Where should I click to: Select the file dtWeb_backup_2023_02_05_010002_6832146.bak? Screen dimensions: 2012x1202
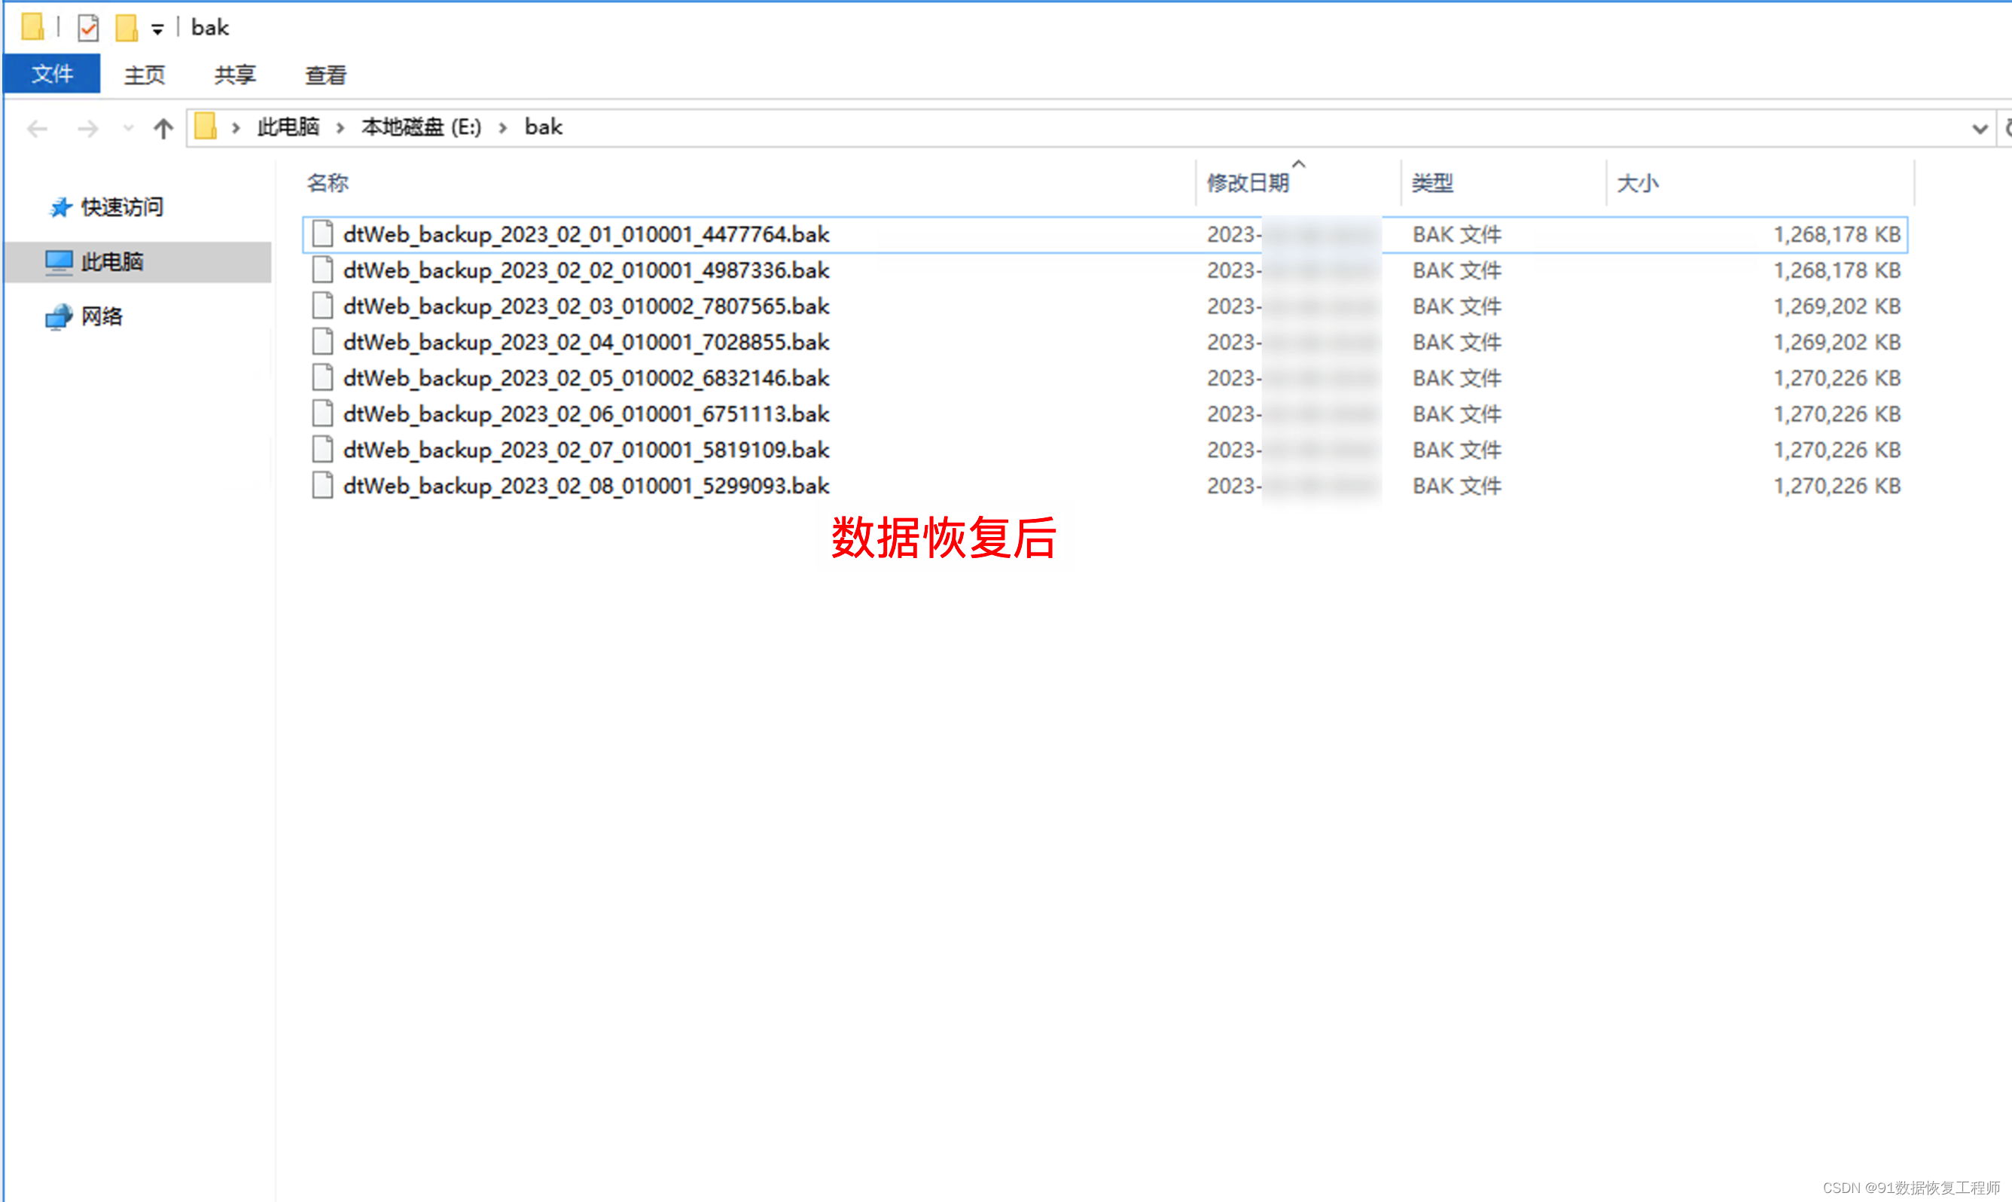coord(586,377)
